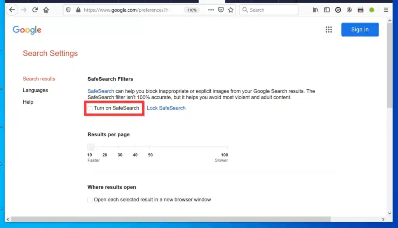
Task: Reset the 110% zoom level badge
Action: 192,10
